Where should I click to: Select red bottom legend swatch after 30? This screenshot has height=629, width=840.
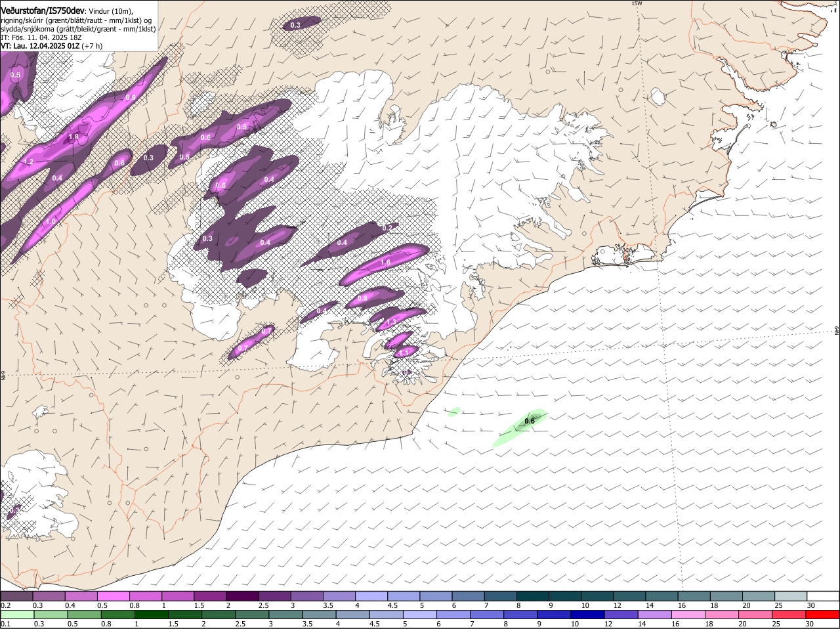point(822,615)
